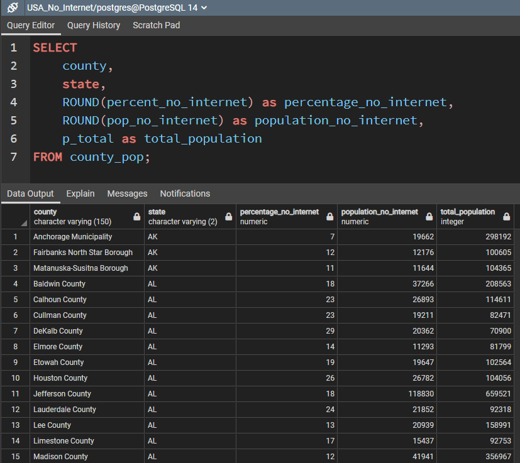Click the lock icon in county column
This screenshot has width=520, height=463.
[x=136, y=217]
